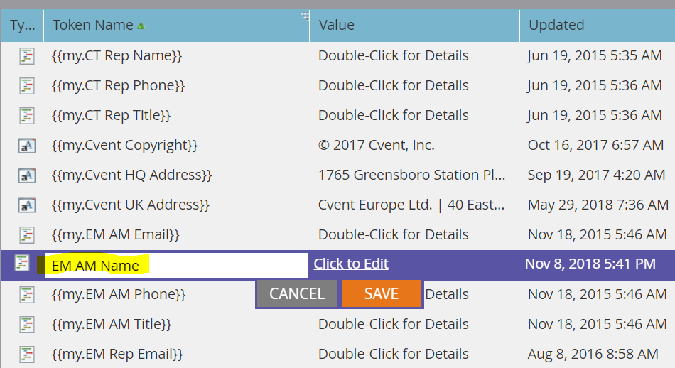Image resolution: width=675 pixels, height=368 pixels.
Task: Click the Token Name column resize grip
Action: [305, 16]
